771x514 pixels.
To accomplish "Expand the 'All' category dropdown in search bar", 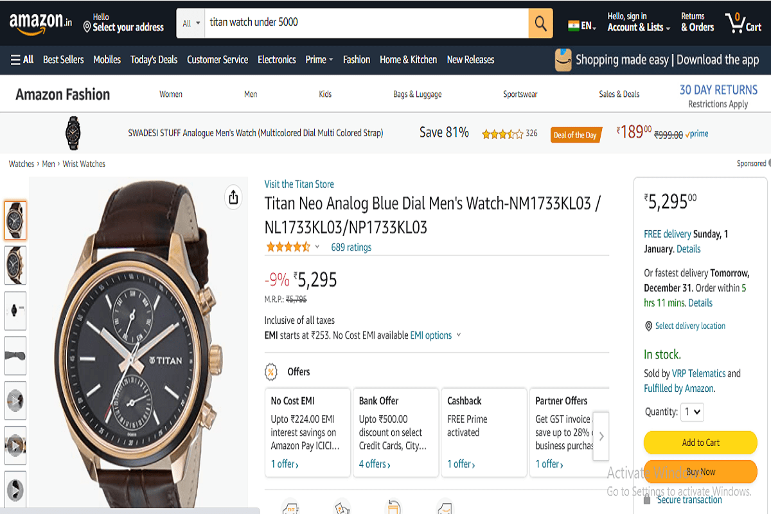I will point(189,23).
